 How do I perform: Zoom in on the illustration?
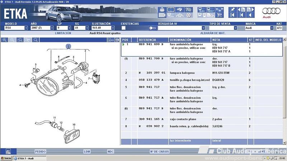pyautogui.click(x=5, y=40)
